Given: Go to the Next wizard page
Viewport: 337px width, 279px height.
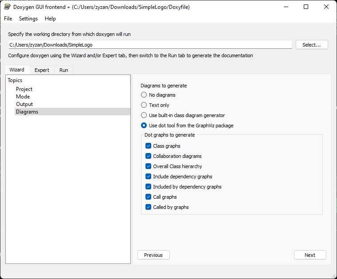Looking at the screenshot, I should pos(310,255).
